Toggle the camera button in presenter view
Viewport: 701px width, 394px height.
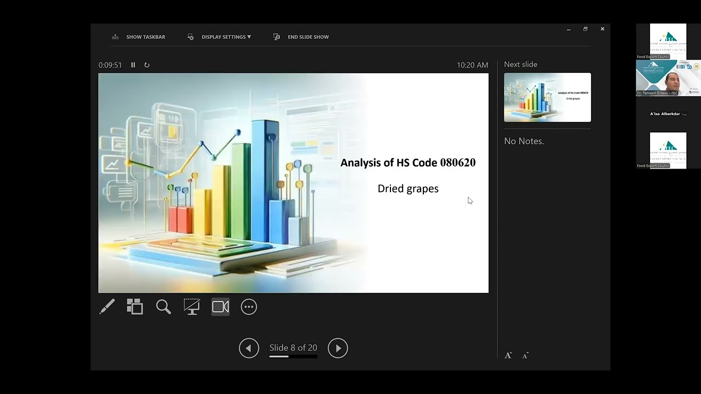(x=221, y=306)
